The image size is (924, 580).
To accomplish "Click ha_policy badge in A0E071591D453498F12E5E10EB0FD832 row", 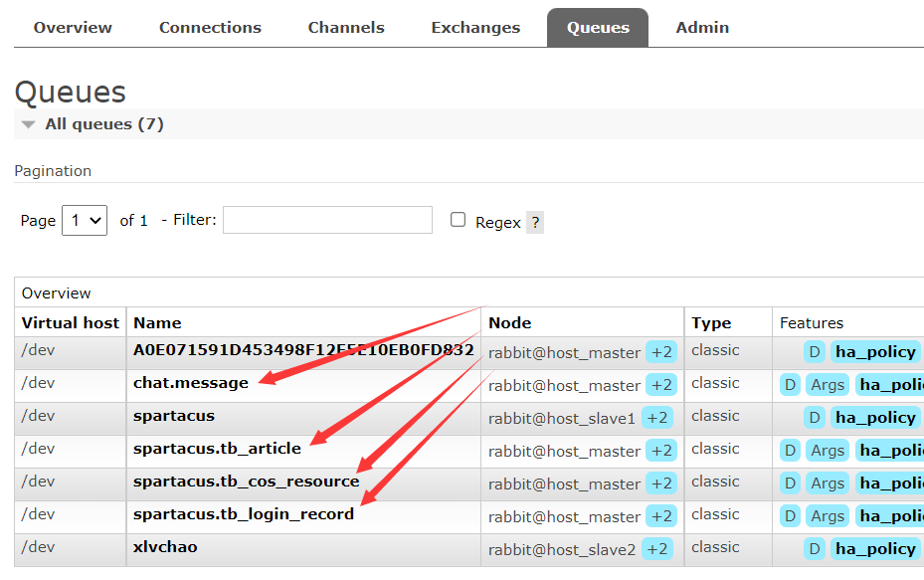I will 875,352.
